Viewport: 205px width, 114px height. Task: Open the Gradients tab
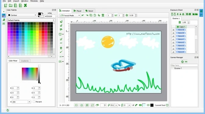coord(25,61)
